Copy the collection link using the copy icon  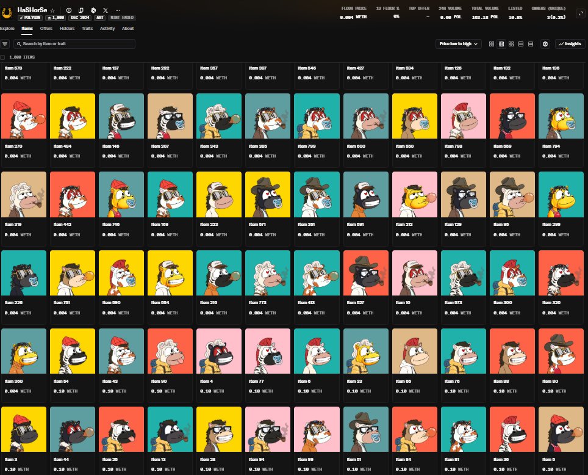pyautogui.click(x=81, y=10)
